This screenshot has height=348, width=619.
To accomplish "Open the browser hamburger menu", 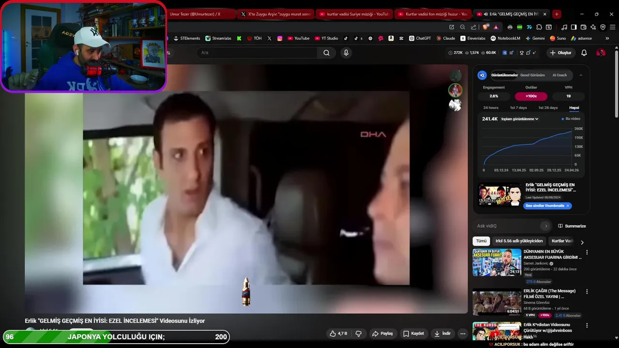I will (x=612, y=27).
